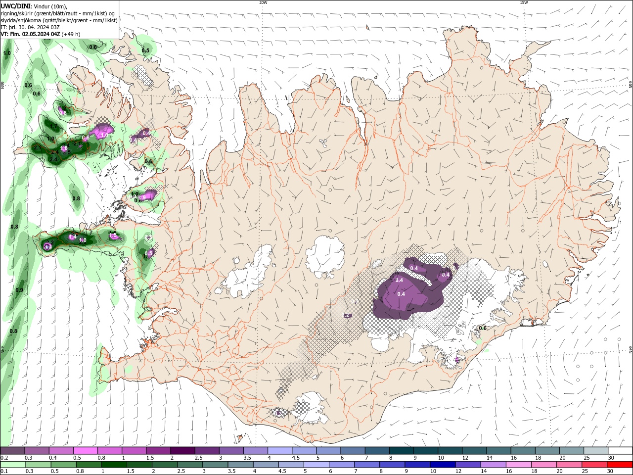This screenshot has height=475, width=633.
Task: Click the '15W' longitude label
Action: click(x=524, y=2)
